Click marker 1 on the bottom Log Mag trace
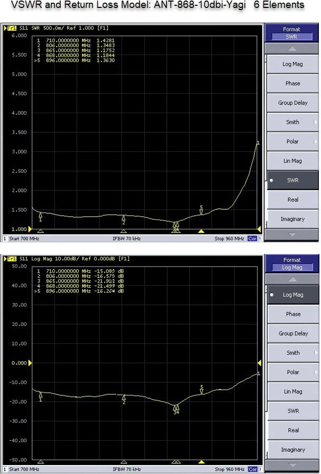 tap(41, 396)
